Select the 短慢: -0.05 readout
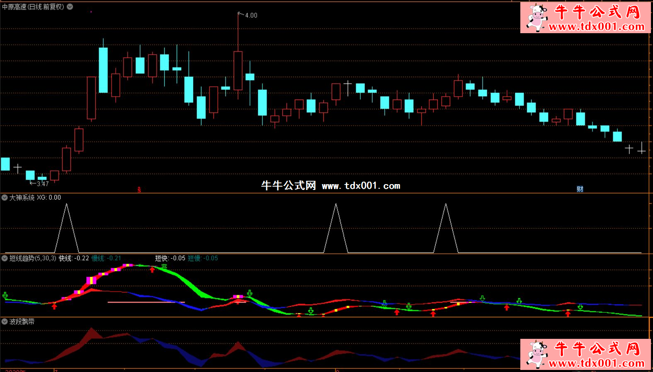653x372 pixels. tap(203, 258)
